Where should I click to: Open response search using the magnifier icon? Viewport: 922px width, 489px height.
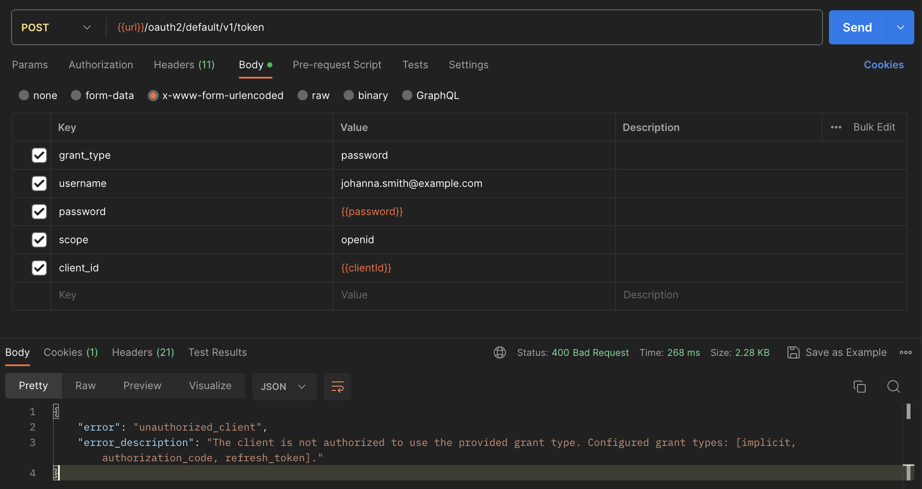pyautogui.click(x=893, y=387)
